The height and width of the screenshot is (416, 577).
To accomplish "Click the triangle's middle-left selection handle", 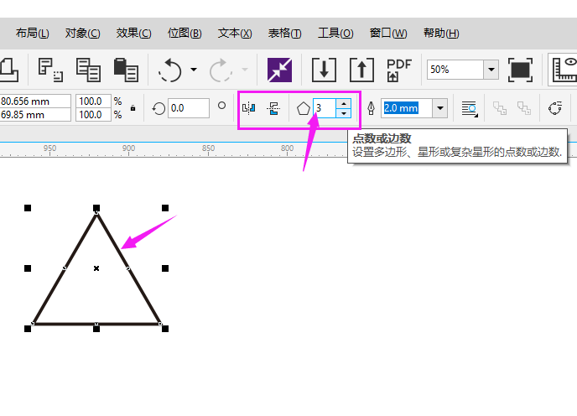I will click(x=28, y=268).
